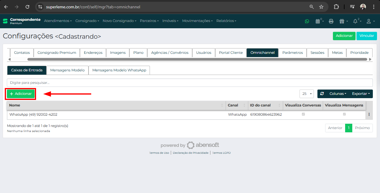Open the Atendimentos menu
The height and width of the screenshot is (193, 380).
click(x=58, y=21)
